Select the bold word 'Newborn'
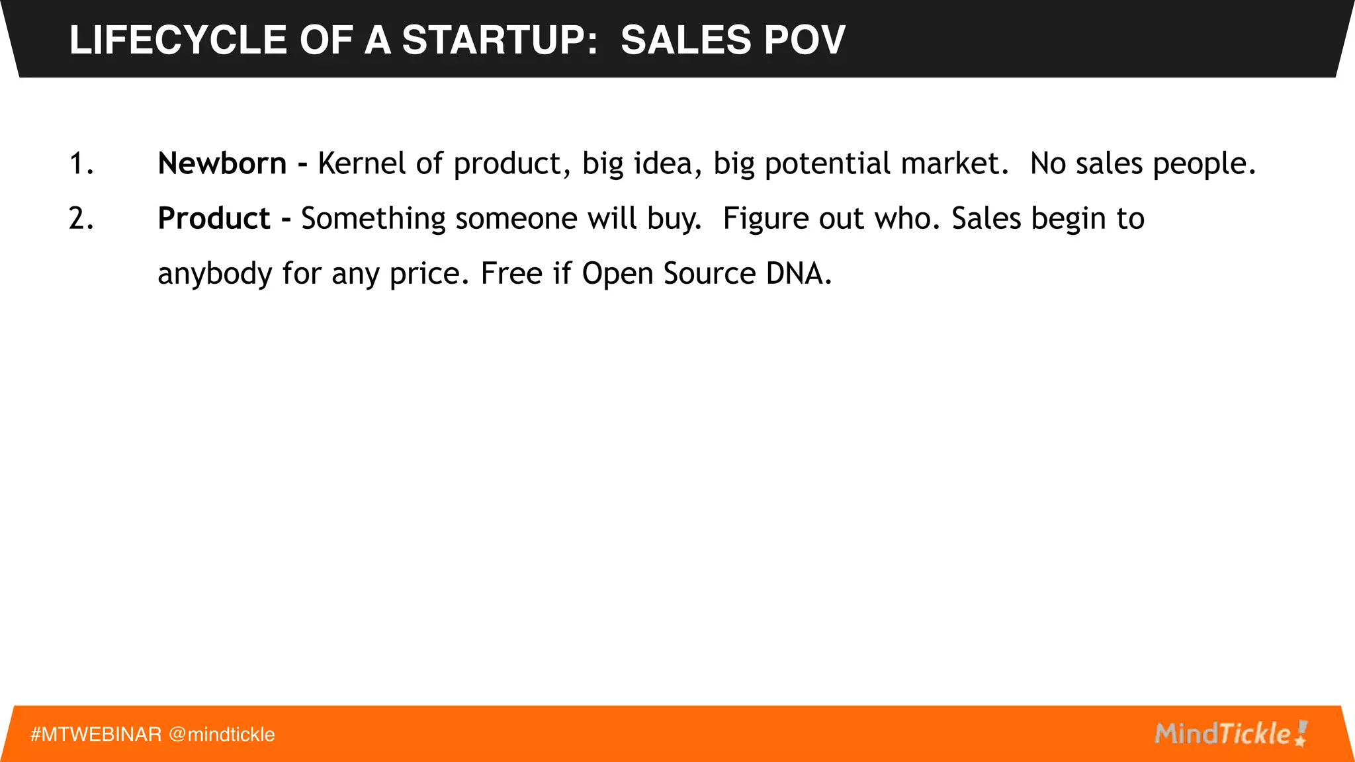Screen dimensions: 1355x762 coord(222,163)
